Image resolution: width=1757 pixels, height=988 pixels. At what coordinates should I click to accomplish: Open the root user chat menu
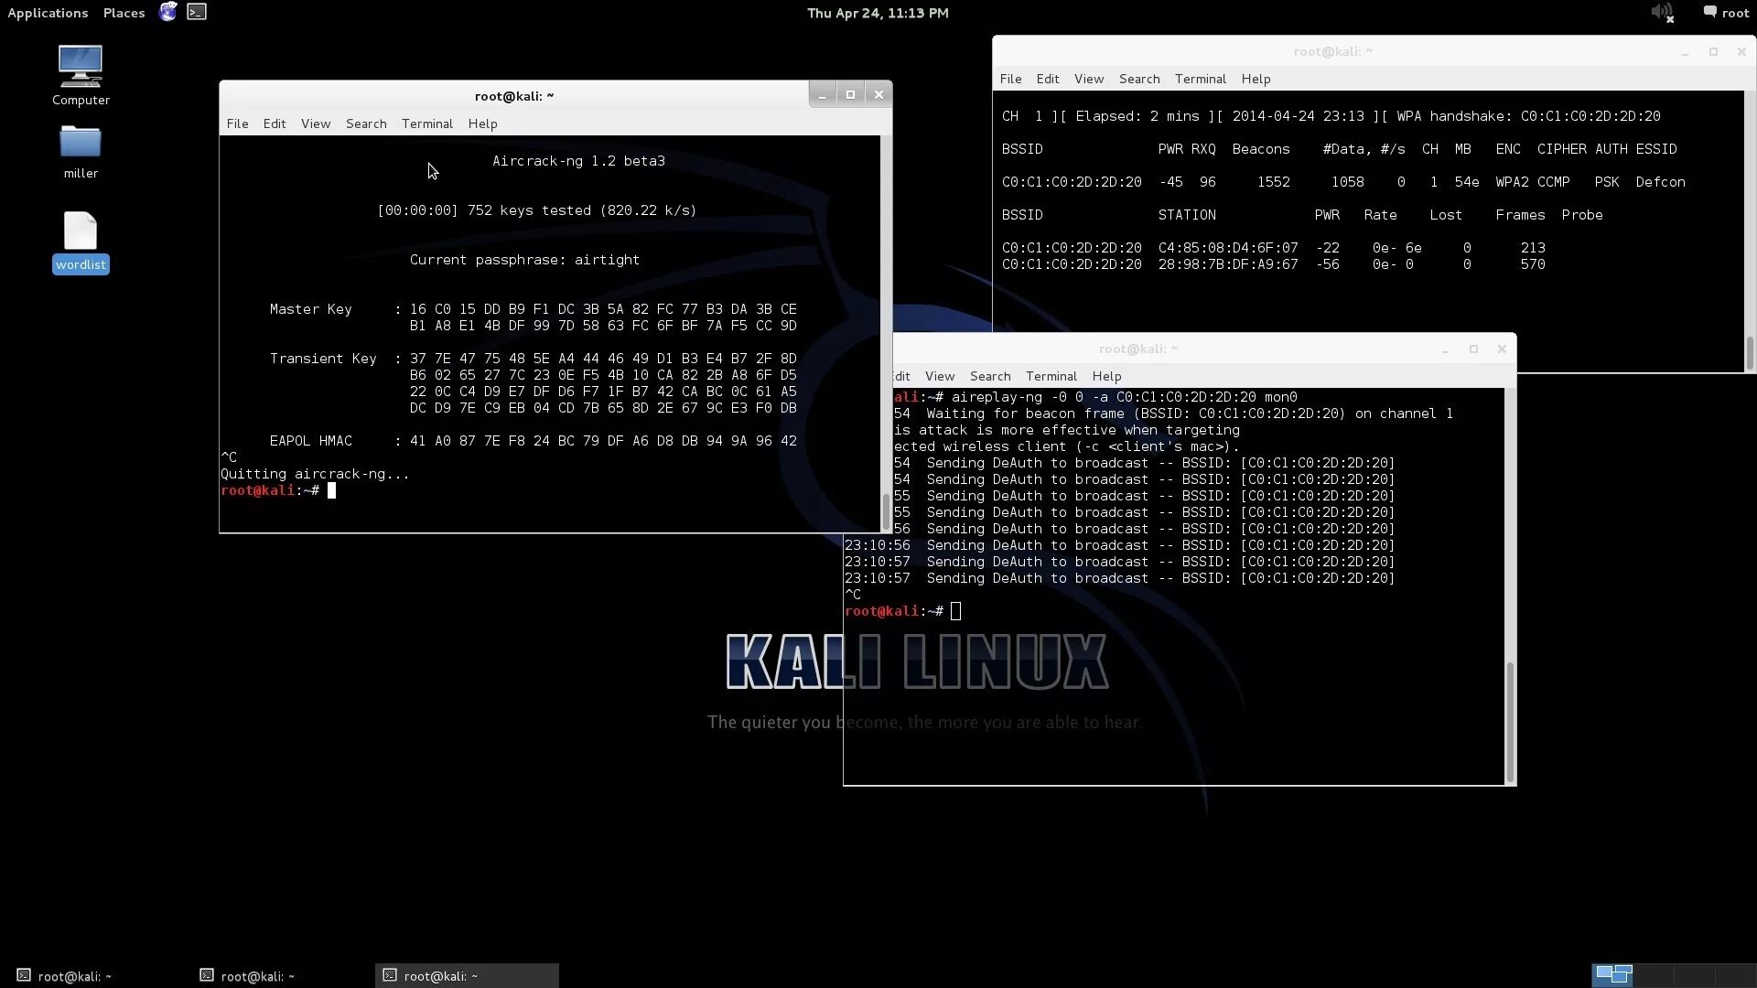(x=1726, y=13)
